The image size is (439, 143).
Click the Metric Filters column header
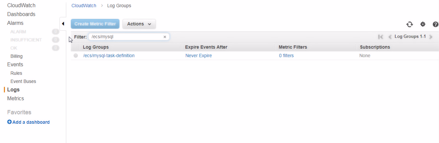pos(293,47)
